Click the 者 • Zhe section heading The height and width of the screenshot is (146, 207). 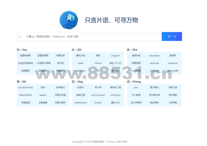132,50
